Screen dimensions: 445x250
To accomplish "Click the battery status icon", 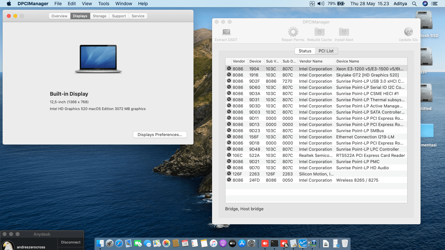I will (341, 4).
